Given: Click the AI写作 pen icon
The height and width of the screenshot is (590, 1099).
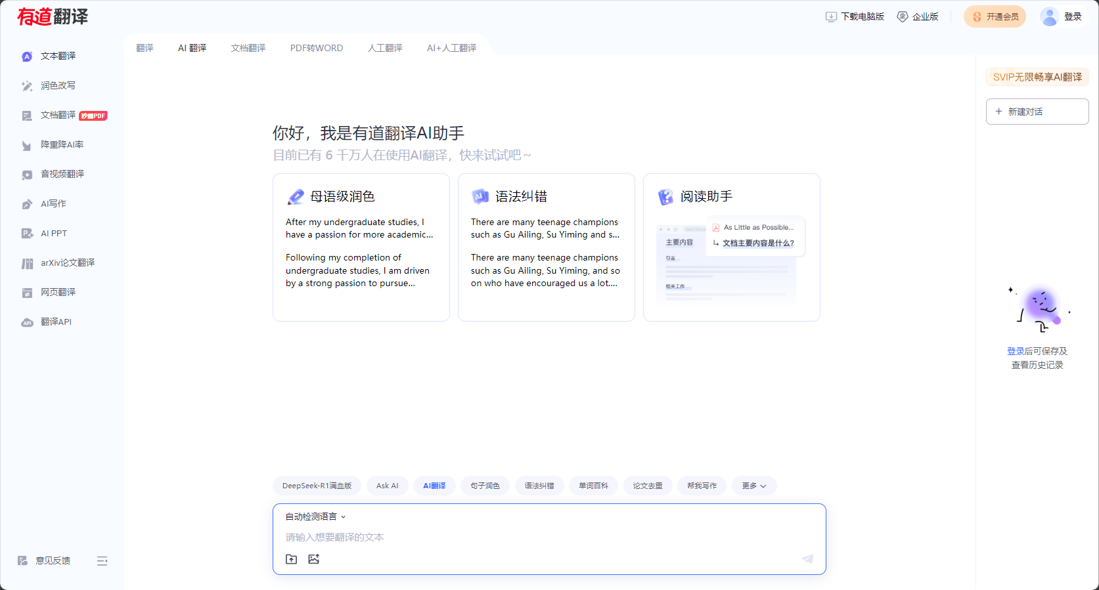Looking at the screenshot, I should (x=27, y=204).
